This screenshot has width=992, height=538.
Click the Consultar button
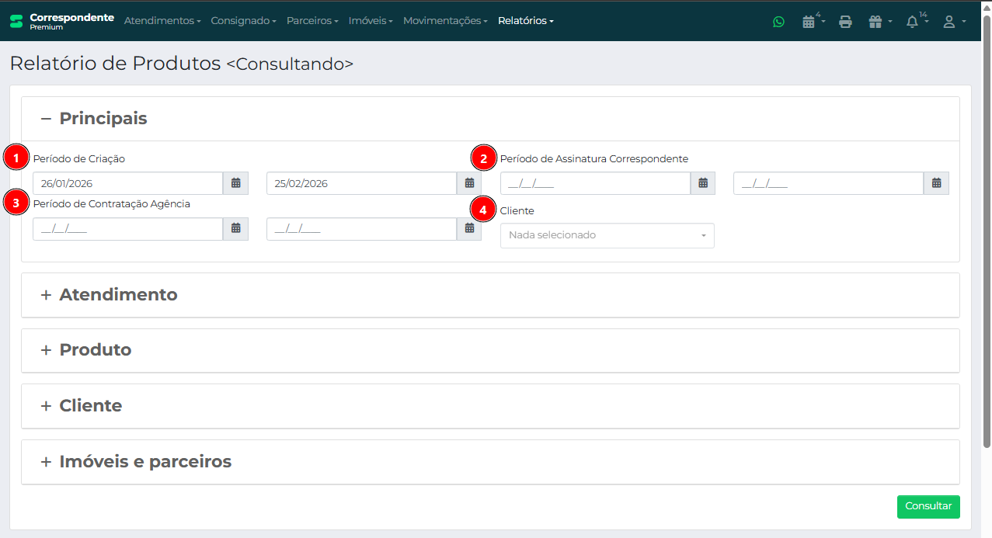(x=928, y=506)
